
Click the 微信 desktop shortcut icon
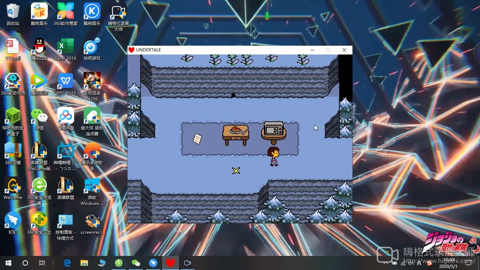39,119
